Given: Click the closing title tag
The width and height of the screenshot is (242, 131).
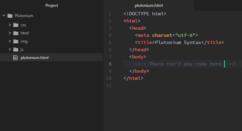Looking at the screenshot, I should click(x=212, y=43).
